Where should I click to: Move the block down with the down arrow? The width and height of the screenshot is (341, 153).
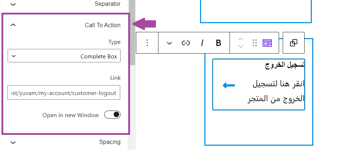[240, 46]
